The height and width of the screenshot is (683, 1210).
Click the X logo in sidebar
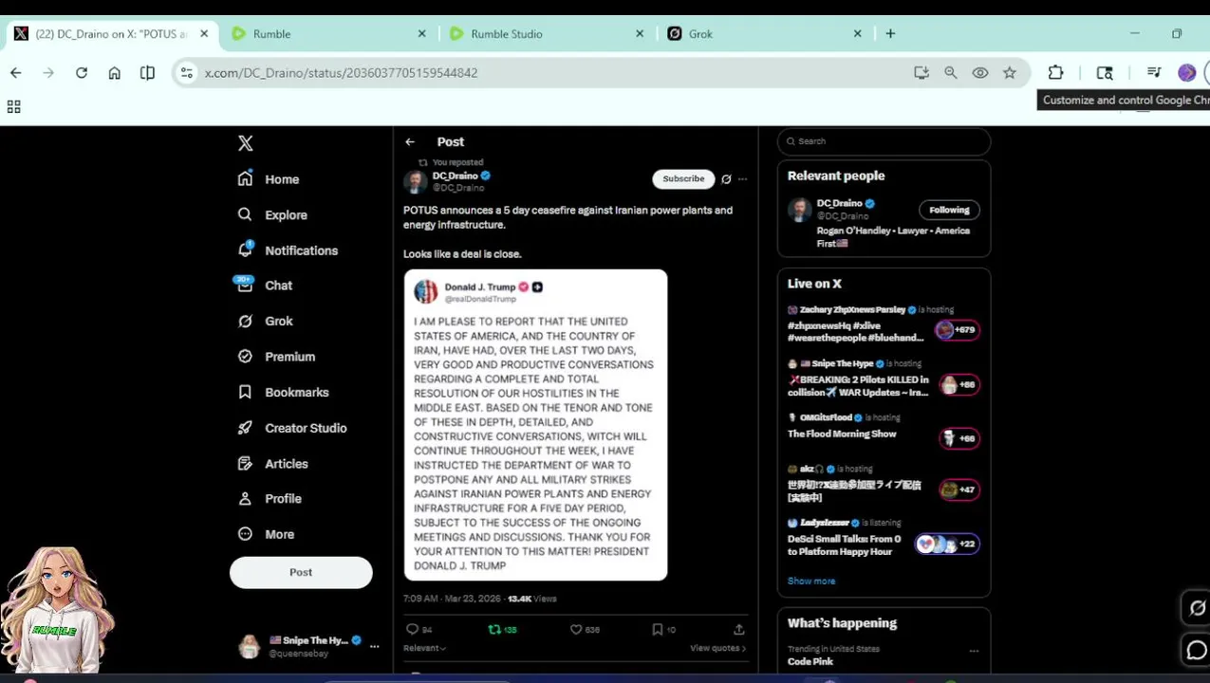[245, 143]
